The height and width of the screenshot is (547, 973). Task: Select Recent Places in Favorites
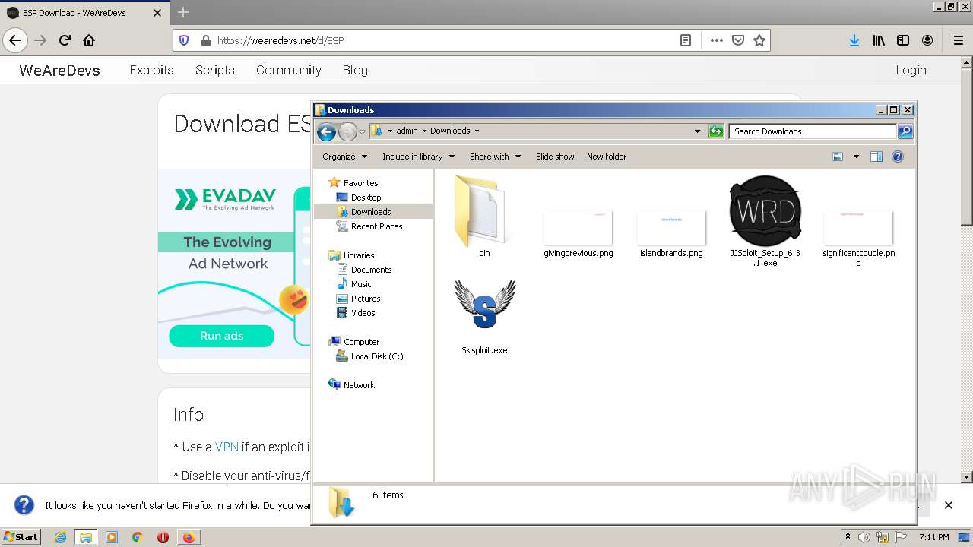(369, 226)
